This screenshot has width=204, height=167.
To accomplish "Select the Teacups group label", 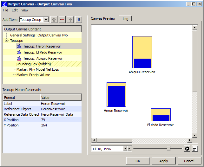I will 16,41.
